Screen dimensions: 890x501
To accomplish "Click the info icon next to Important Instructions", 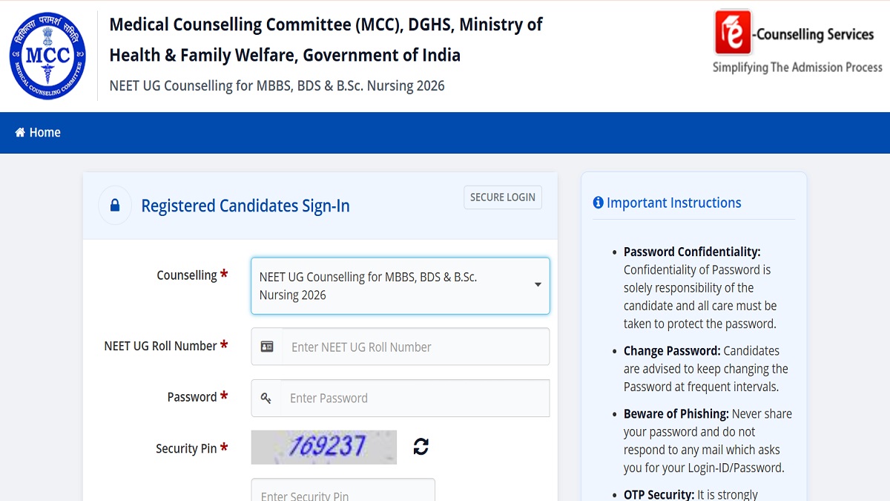I will [599, 203].
